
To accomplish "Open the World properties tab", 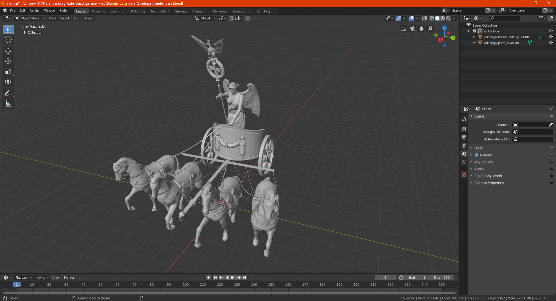I will pos(464,162).
